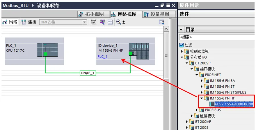Click the Modbus_RTU project breadcrumb
The image size is (256, 130).
[x=15, y=6]
